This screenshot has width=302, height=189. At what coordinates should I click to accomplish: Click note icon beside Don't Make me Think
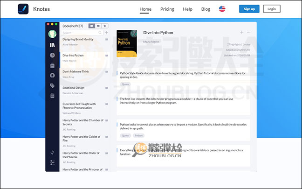tap(107, 72)
